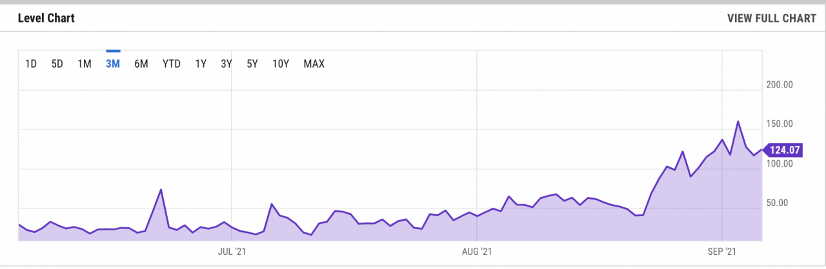
Task: Click the Level Chart heading
Action: click(x=46, y=18)
